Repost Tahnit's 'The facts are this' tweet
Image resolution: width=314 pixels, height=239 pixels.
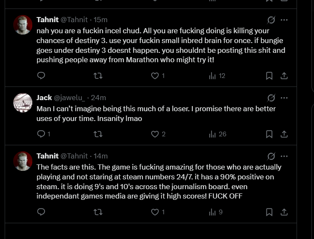click(98, 212)
